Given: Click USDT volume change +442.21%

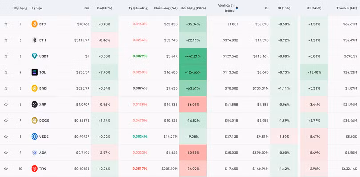Looking at the screenshot, I should [x=193, y=56].
